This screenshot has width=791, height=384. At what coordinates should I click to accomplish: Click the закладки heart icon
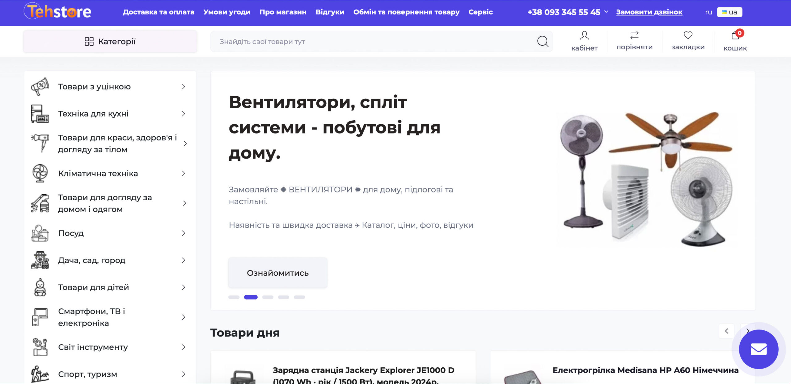688,35
